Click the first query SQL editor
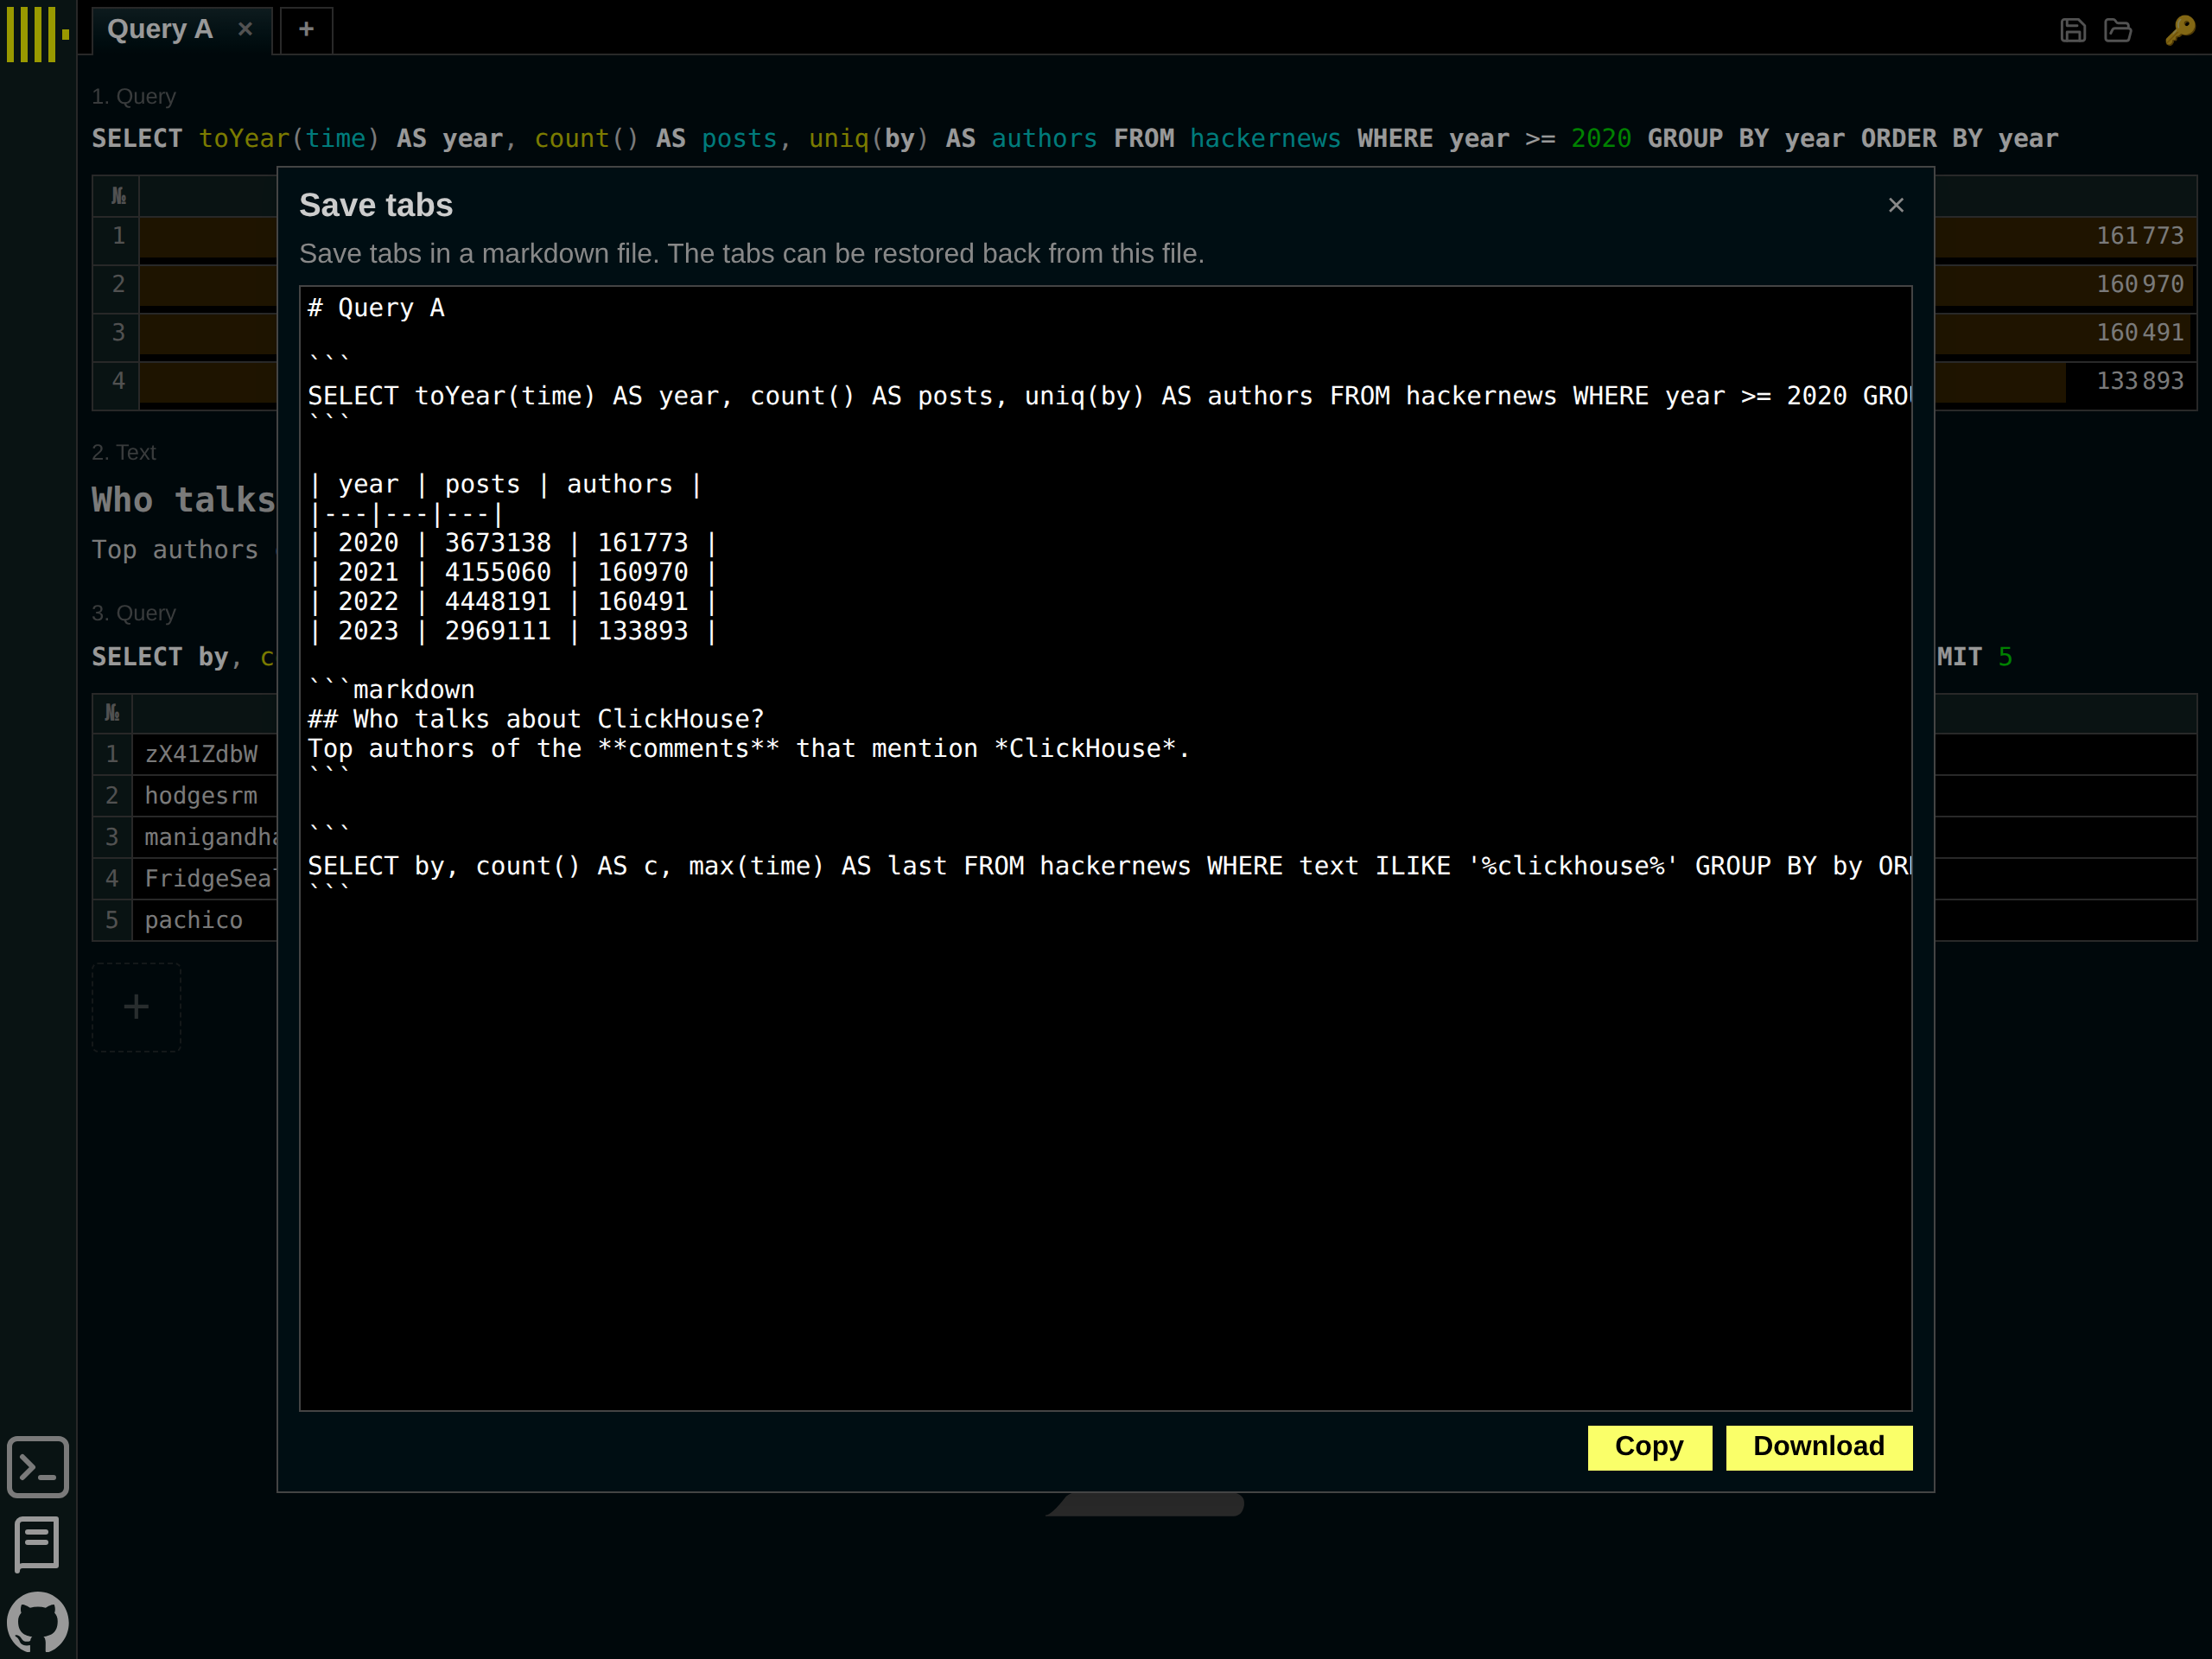 coord(1075,139)
